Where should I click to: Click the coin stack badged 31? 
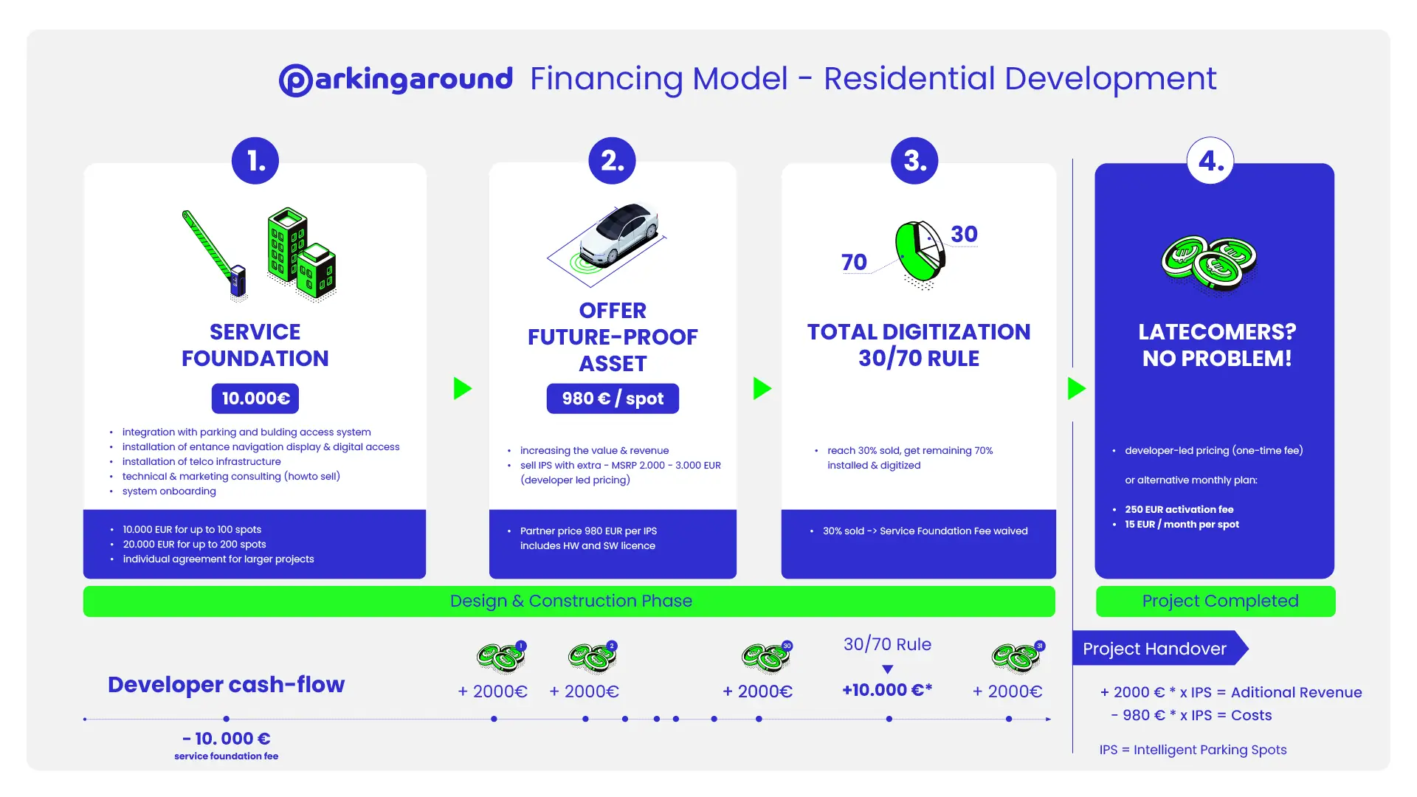click(x=1018, y=657)
